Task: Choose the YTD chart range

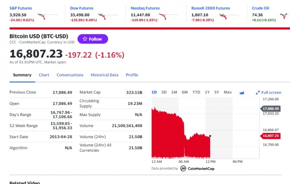Action: (x=196, y=92)
